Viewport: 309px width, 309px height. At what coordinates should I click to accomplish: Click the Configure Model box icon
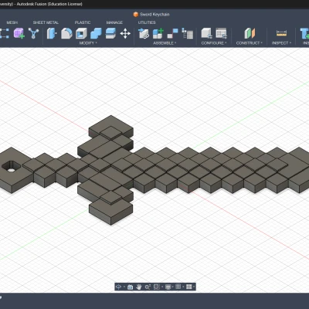(206, 33)
